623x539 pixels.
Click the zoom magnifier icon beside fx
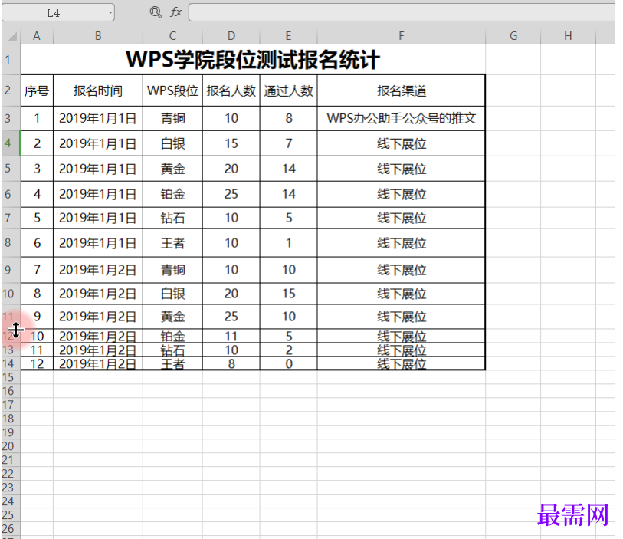pyautogui.click(x=156, y=12)
